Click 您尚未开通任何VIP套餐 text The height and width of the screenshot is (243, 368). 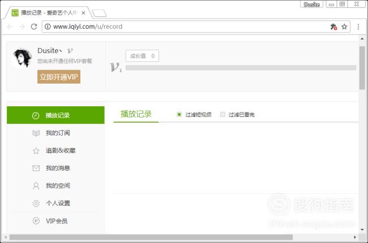pyautogui.click(x=65, y=61)
